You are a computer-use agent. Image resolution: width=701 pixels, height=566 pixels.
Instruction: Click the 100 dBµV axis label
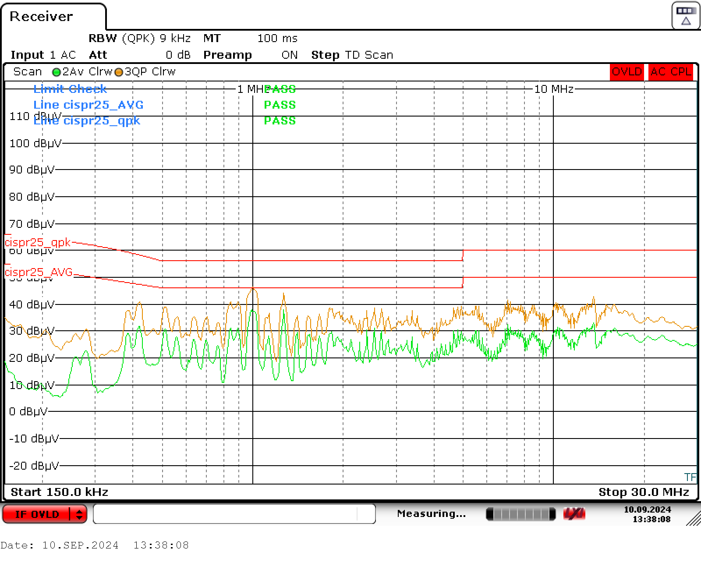pos(35,143)
